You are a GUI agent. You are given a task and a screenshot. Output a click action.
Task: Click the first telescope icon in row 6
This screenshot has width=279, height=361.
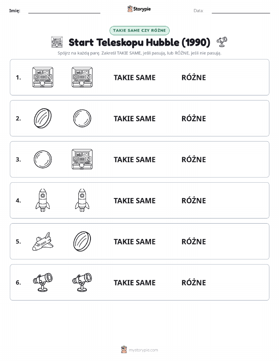click(x=42, y=282)
